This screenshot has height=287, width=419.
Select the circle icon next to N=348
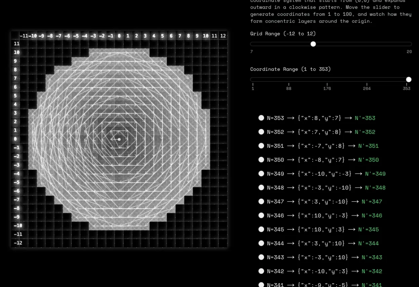click(x=261, y=188)
